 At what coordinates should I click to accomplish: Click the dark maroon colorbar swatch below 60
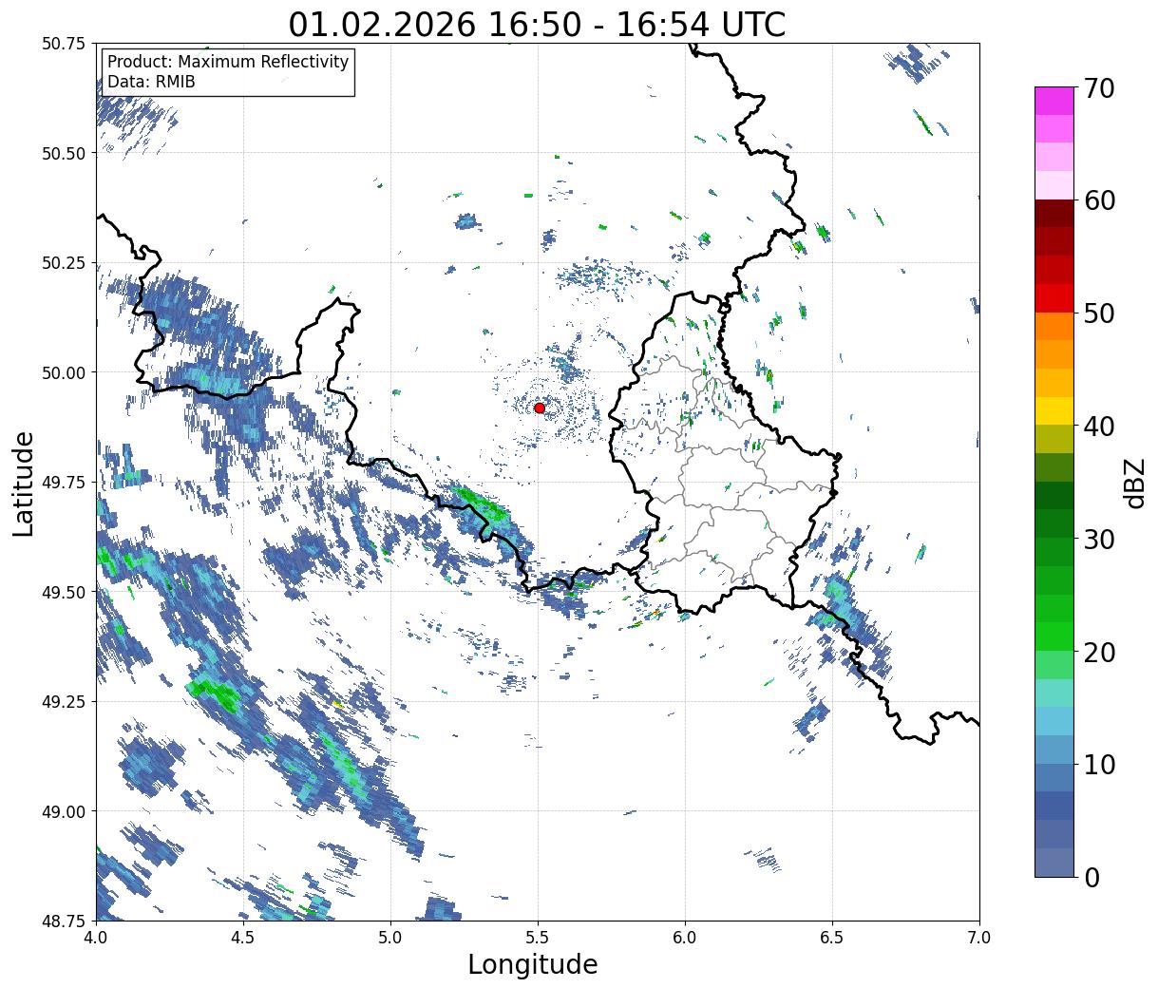pyautogui.click(x=1054, y=214)
